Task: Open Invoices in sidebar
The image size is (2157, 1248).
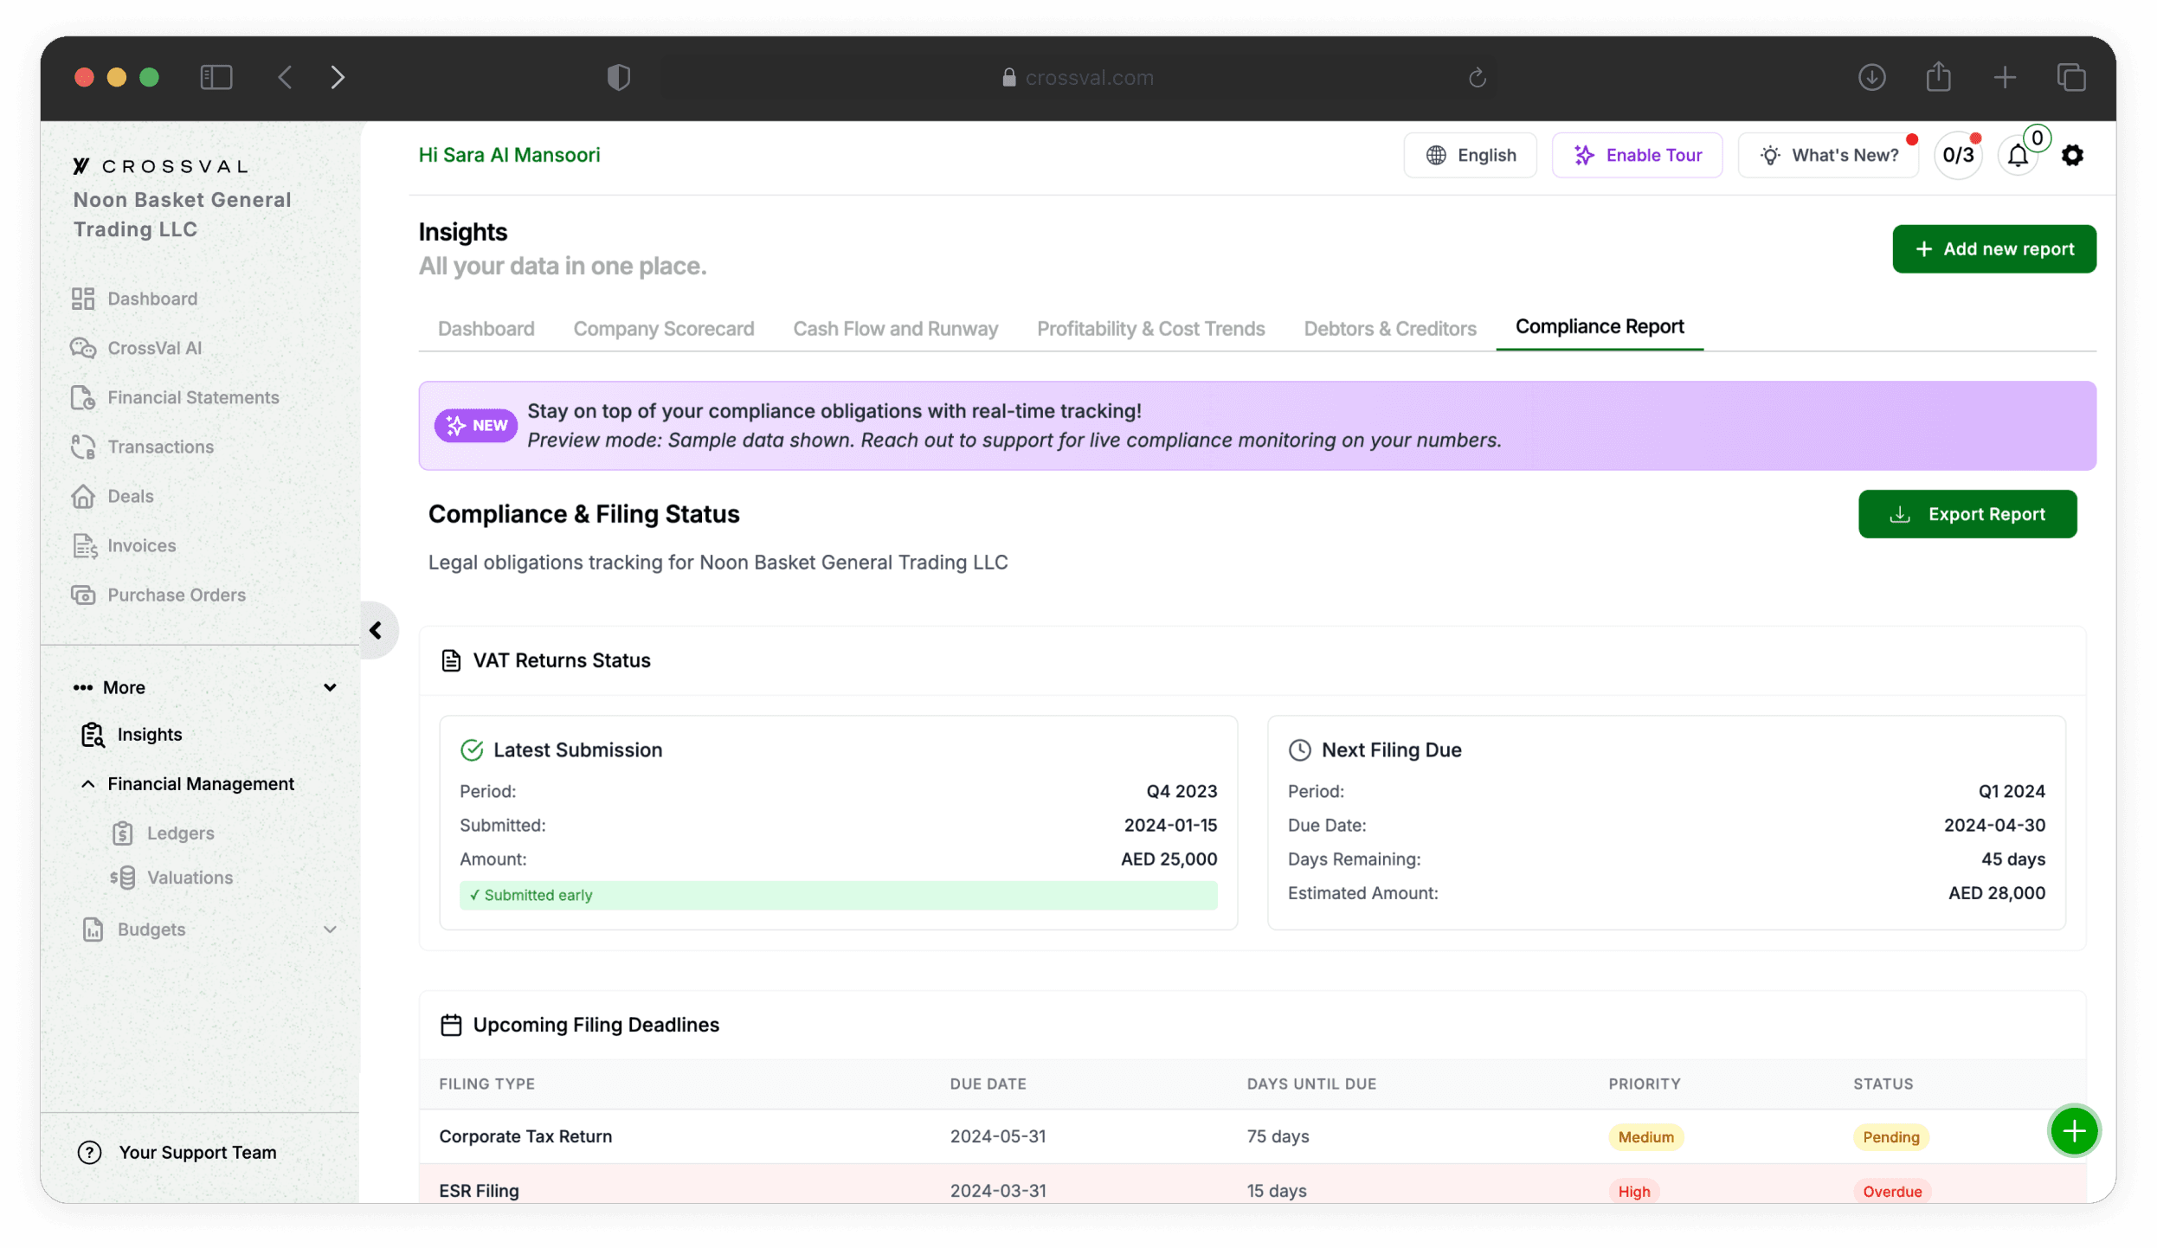Action: tap(124, 545)
